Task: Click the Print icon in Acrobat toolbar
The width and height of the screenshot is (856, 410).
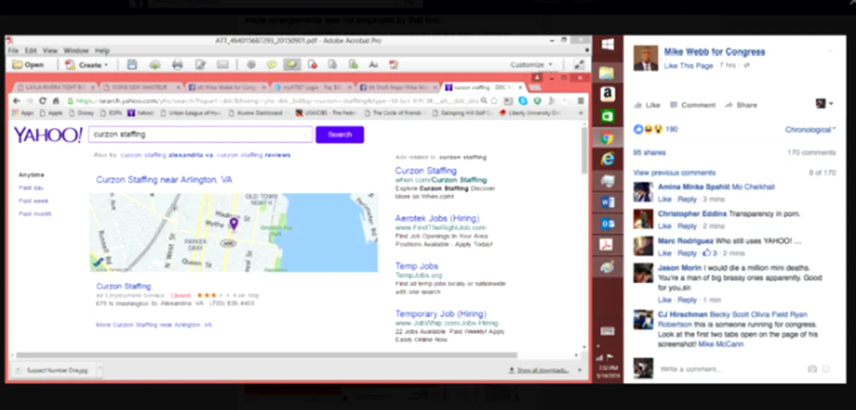Action: coord(177,64)
